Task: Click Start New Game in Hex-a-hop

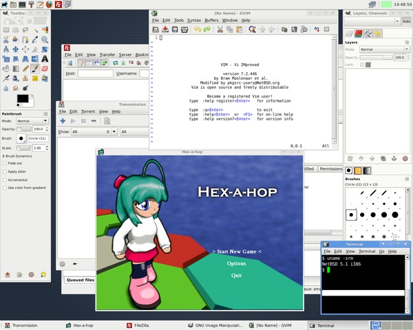Action: tap(236, 252)
